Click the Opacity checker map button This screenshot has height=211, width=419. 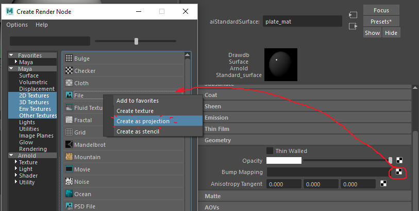tap(399, 161)
